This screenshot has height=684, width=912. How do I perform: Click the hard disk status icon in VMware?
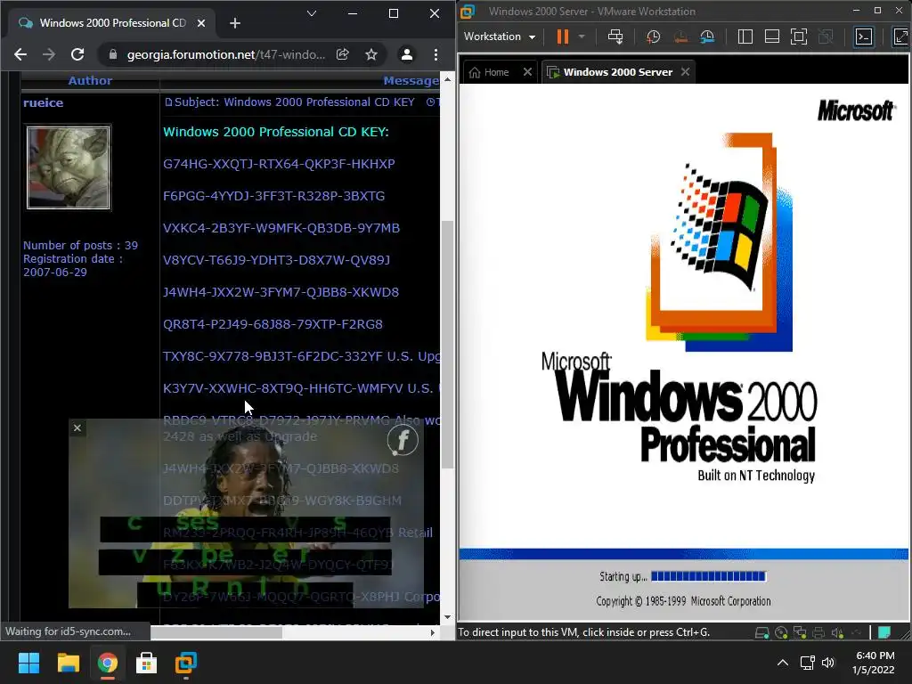[x=761, y=633]
